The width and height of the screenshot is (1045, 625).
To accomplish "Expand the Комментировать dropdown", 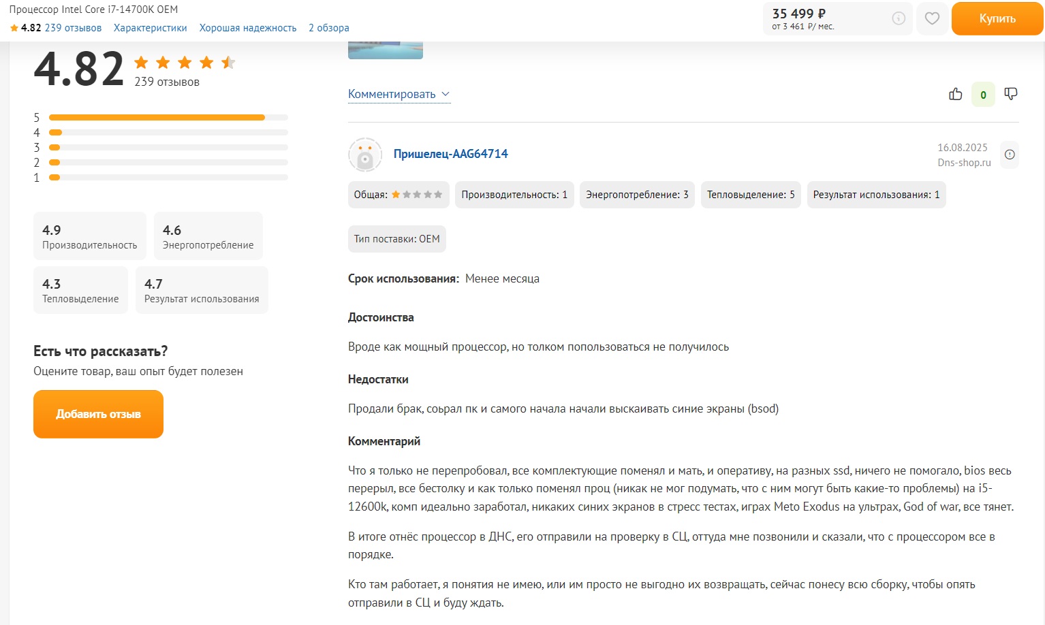I will [399, 94].
